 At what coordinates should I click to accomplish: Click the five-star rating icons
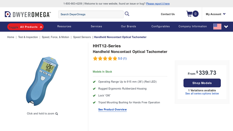[105, 59]
